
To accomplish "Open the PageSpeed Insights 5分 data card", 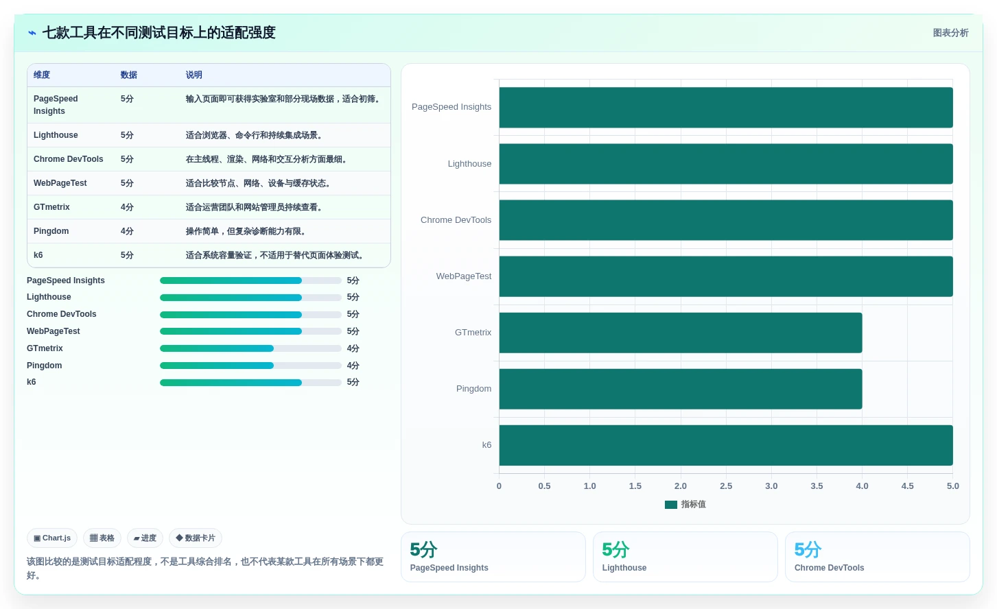I will coord(493,557).
